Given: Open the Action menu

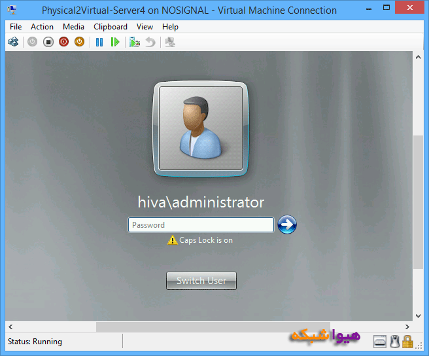Looking at the screenshot, I should [x=42, y=27].
